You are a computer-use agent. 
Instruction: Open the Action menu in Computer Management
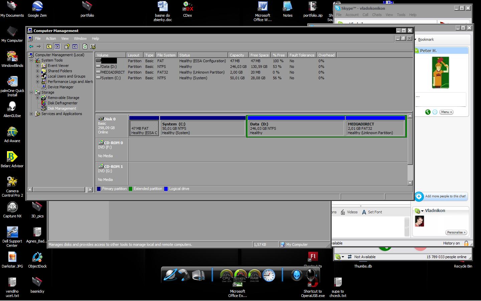[51, 38]
